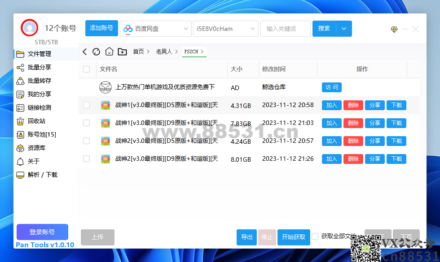
Task: Click archive icon of 战神1 D5 file
Action: pos(106,105)
